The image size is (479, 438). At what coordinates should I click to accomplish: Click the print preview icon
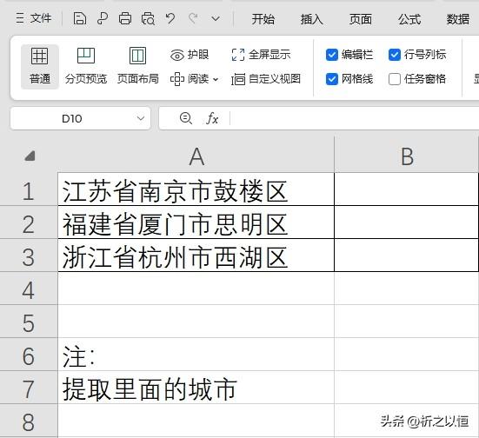tap(148, 18)
